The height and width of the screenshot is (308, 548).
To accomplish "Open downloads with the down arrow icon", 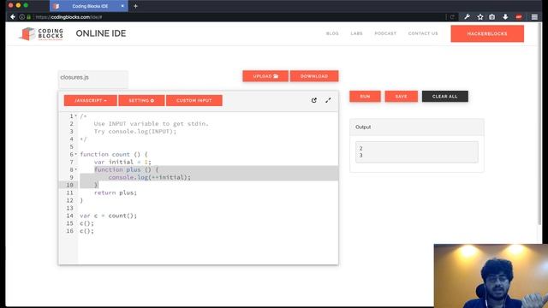I will [505, 17].
